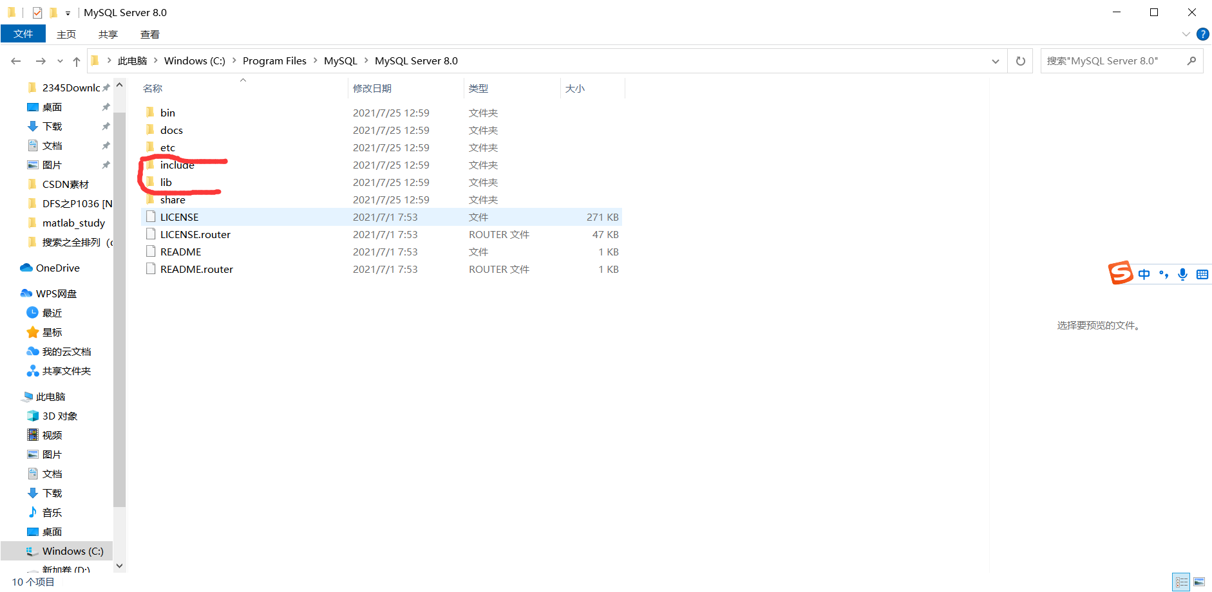Screen dimensions: 1212x592
Task: Toggle Sogou Chinese/English mode 中
Action: (1144, 274)
